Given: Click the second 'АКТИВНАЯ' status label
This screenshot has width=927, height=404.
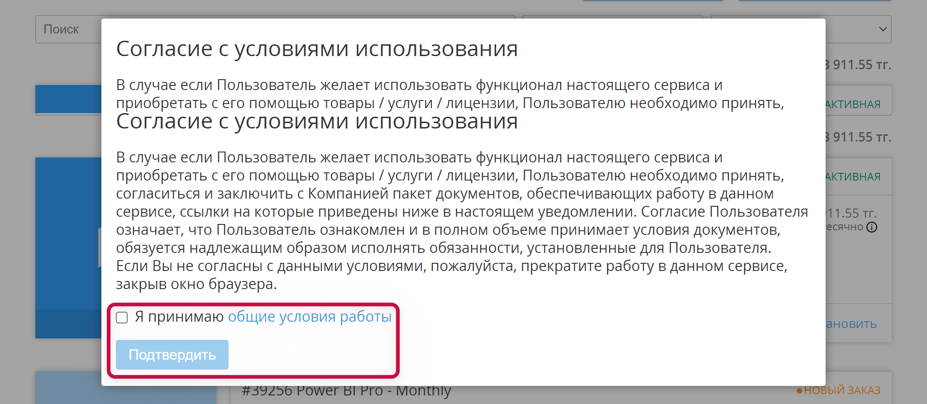Looking at the screenshot, I should (853, 177).
